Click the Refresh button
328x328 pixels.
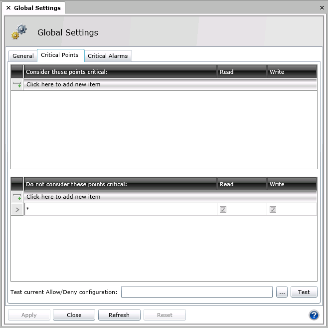(119, 315)
